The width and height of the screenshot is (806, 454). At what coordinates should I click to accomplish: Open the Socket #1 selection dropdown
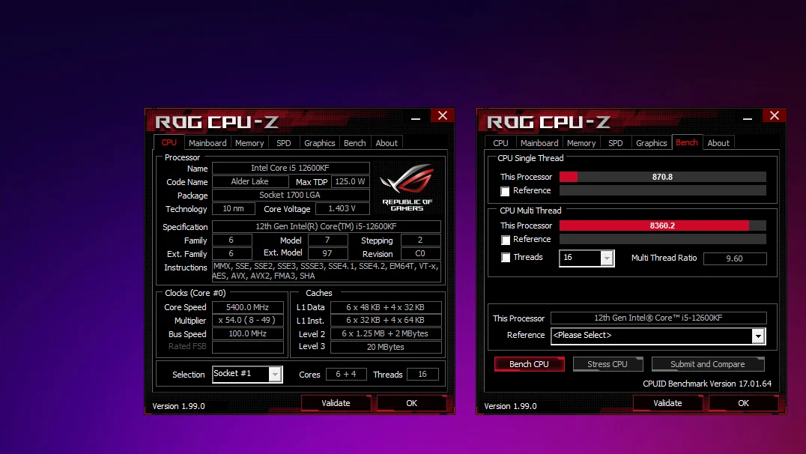coord(275,375)
